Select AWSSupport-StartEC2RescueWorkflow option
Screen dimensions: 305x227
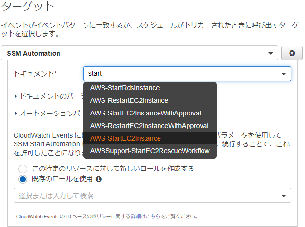(149, 151)
